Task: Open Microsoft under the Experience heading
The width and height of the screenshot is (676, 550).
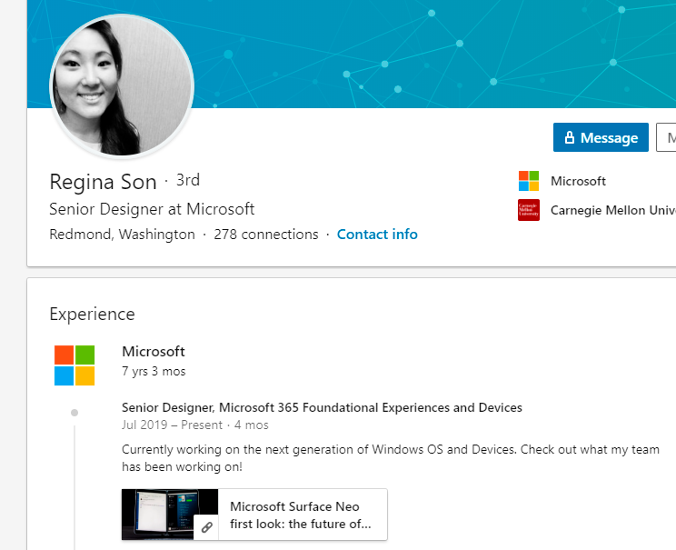Action: pyautogui.click(x=154, y=352)
